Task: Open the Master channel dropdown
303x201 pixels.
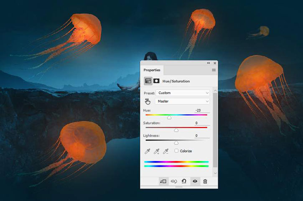Action: point(182,101)
